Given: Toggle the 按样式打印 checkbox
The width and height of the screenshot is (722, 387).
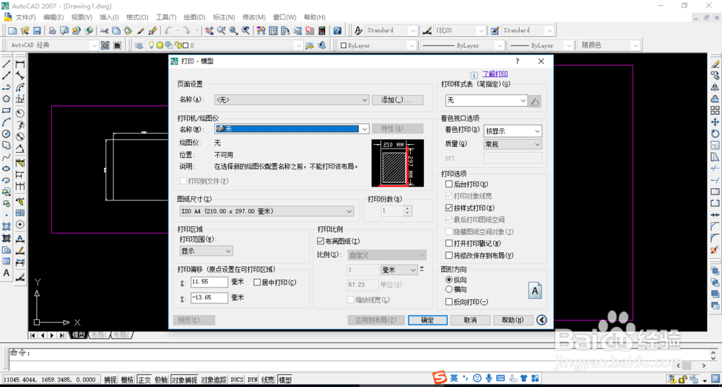Looking at the screenshot, I should coord(449,208).
